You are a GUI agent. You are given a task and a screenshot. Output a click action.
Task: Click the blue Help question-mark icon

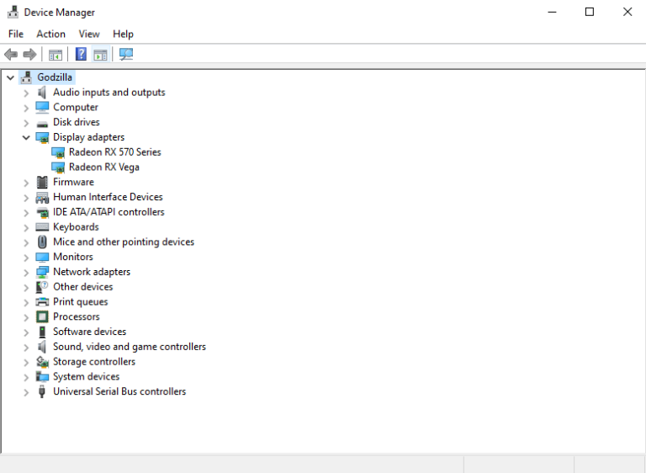tap(81, 54)
